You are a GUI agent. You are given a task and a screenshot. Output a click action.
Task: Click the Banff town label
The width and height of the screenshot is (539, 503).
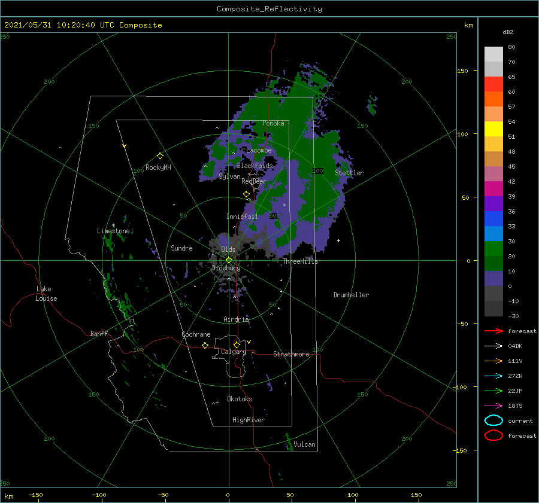(x=99, y=334)
